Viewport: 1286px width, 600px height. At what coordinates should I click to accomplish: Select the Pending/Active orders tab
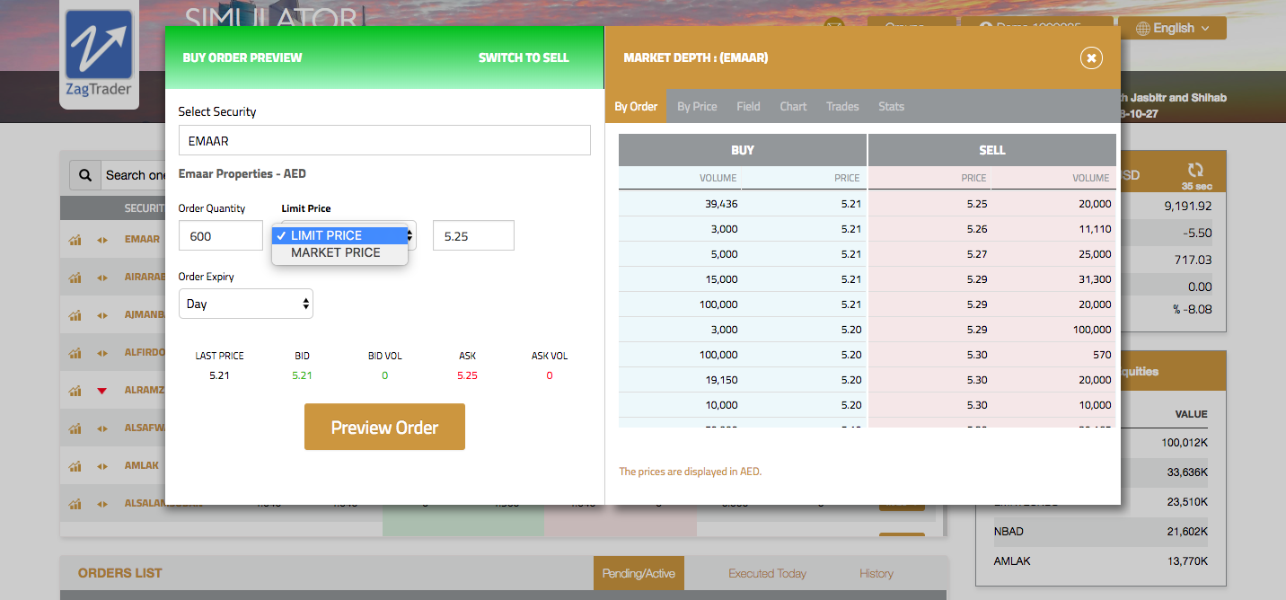coord(639,573)
